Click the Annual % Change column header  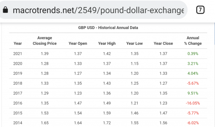193,41
